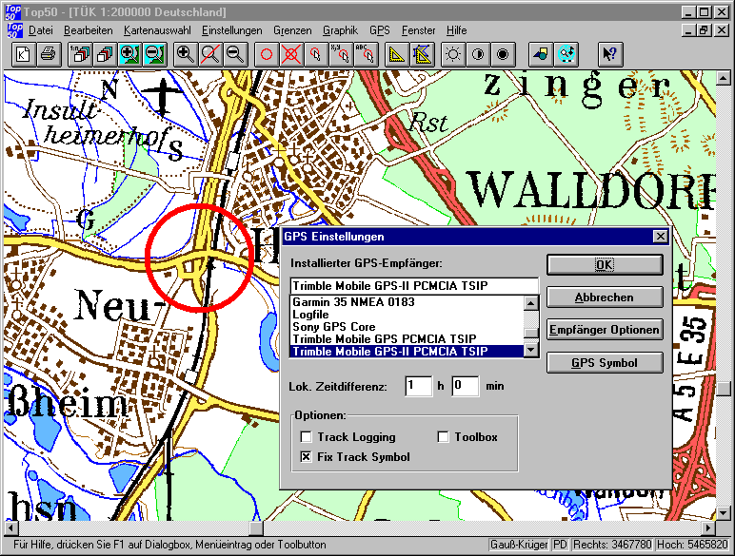This screenshot has height=556, width=735.
Task: Open the Fenster menu
Action: (418, 30)
